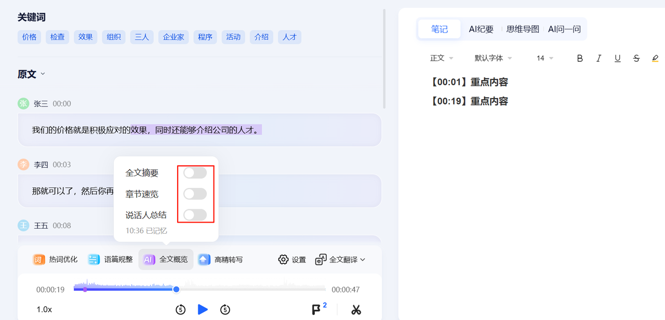Toggle strikethrough formatting

pos(636,58)
